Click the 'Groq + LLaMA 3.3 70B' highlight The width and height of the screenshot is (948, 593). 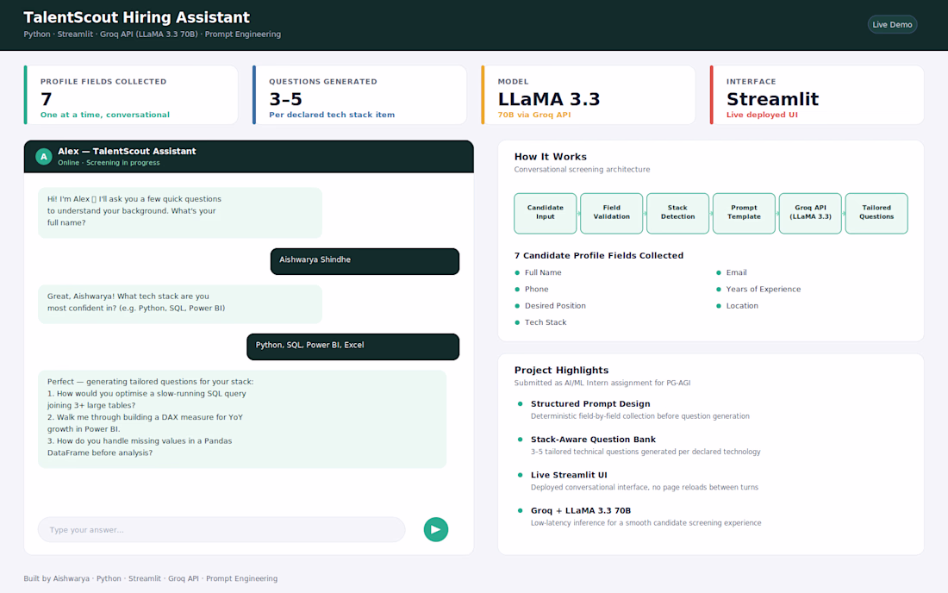(x=580, y=511)
